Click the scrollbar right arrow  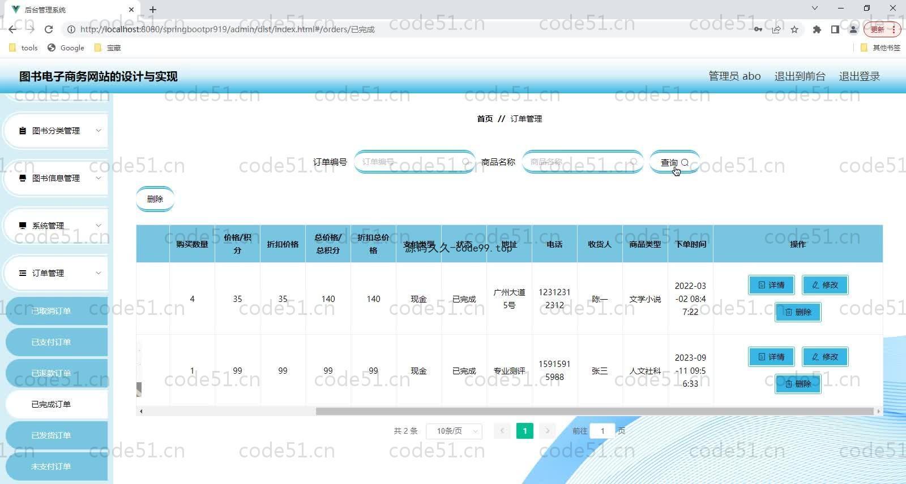click(878, 411)
